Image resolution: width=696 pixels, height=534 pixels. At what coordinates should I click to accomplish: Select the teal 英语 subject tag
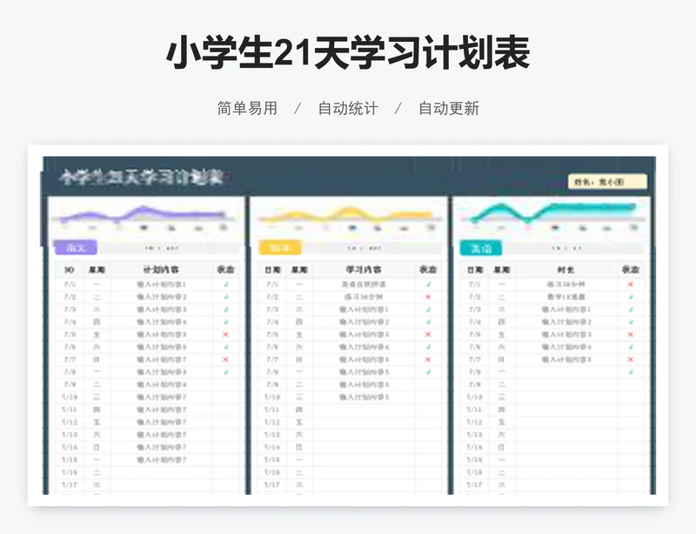tap(481, 248)
